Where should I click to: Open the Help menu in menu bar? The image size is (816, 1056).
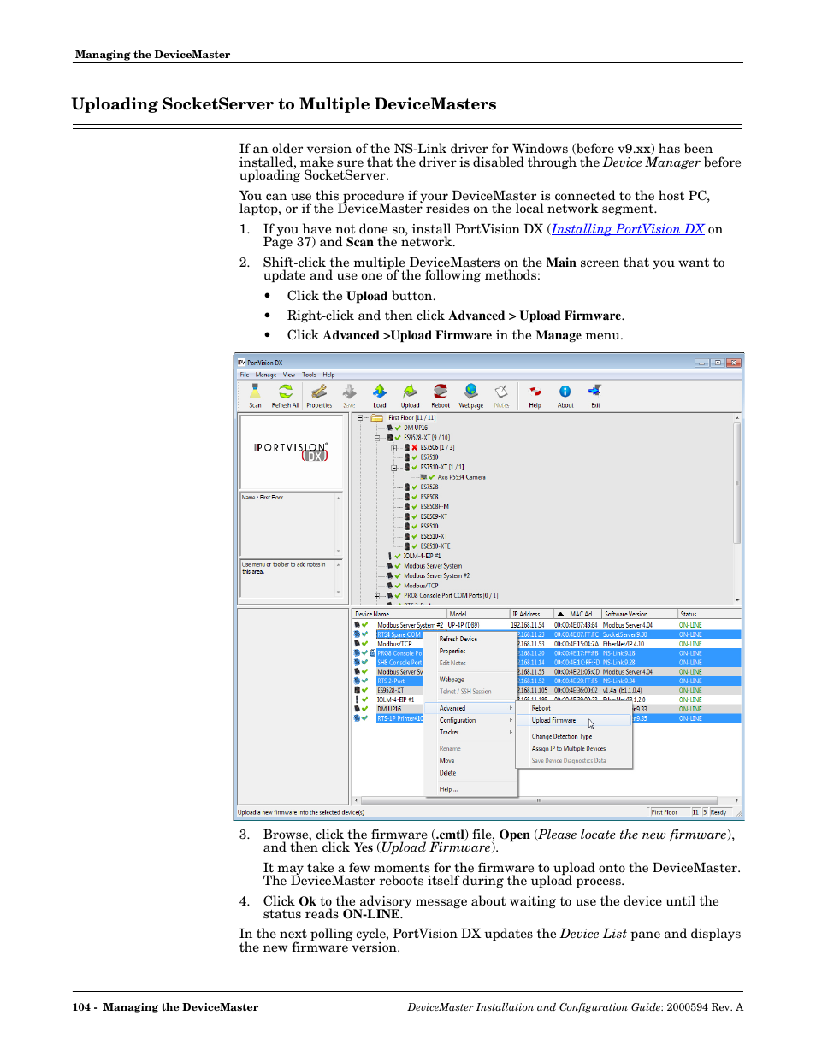[328, 375]
